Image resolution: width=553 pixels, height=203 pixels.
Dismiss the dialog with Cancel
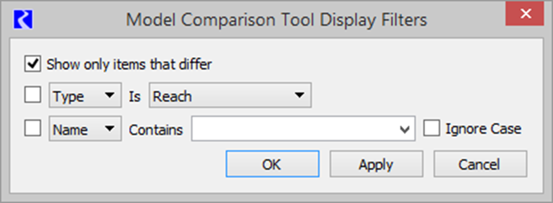pos(480,164)
